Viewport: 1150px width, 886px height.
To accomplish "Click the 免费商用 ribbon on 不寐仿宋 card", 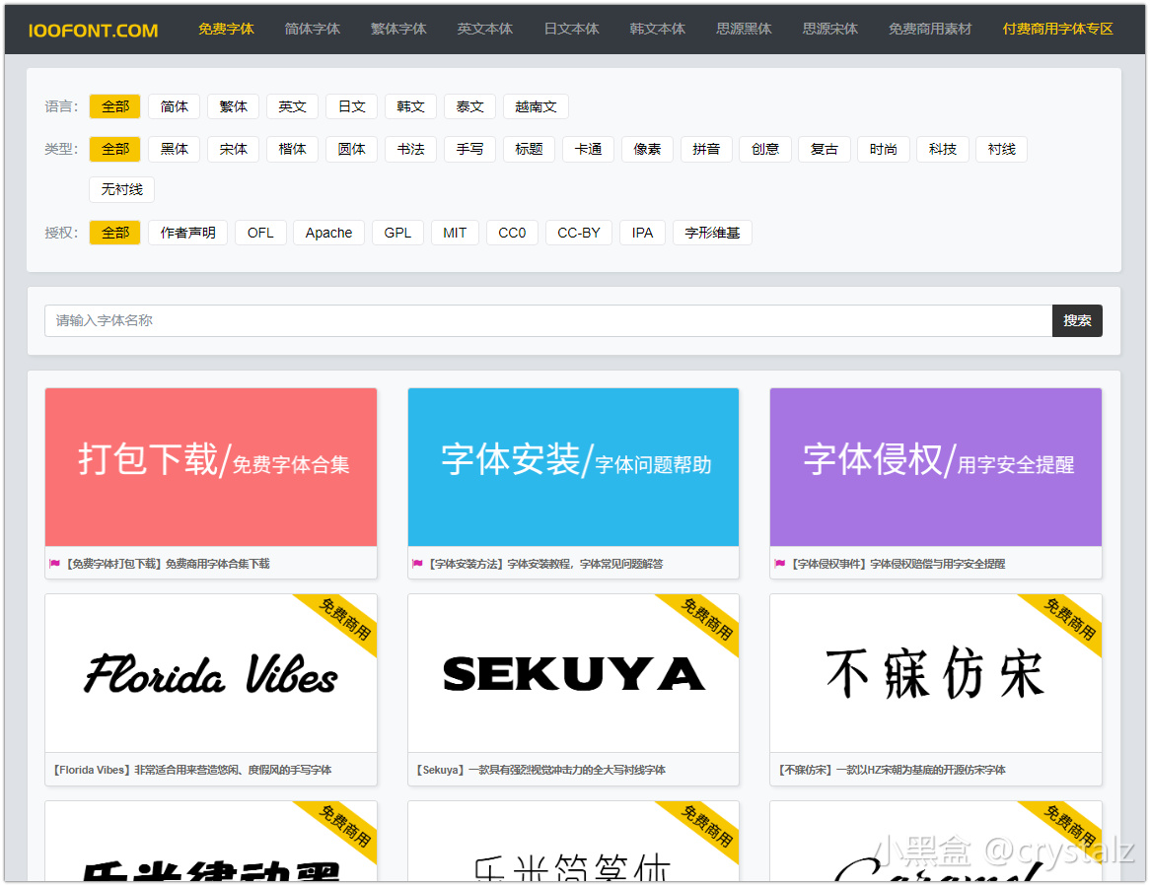I will click(x=1067, y=620).
